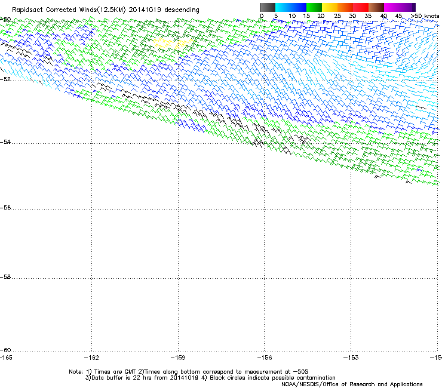Click the -56 latitude axis label
The width and height of the screenshot is (442, 388).
point(5,207)
